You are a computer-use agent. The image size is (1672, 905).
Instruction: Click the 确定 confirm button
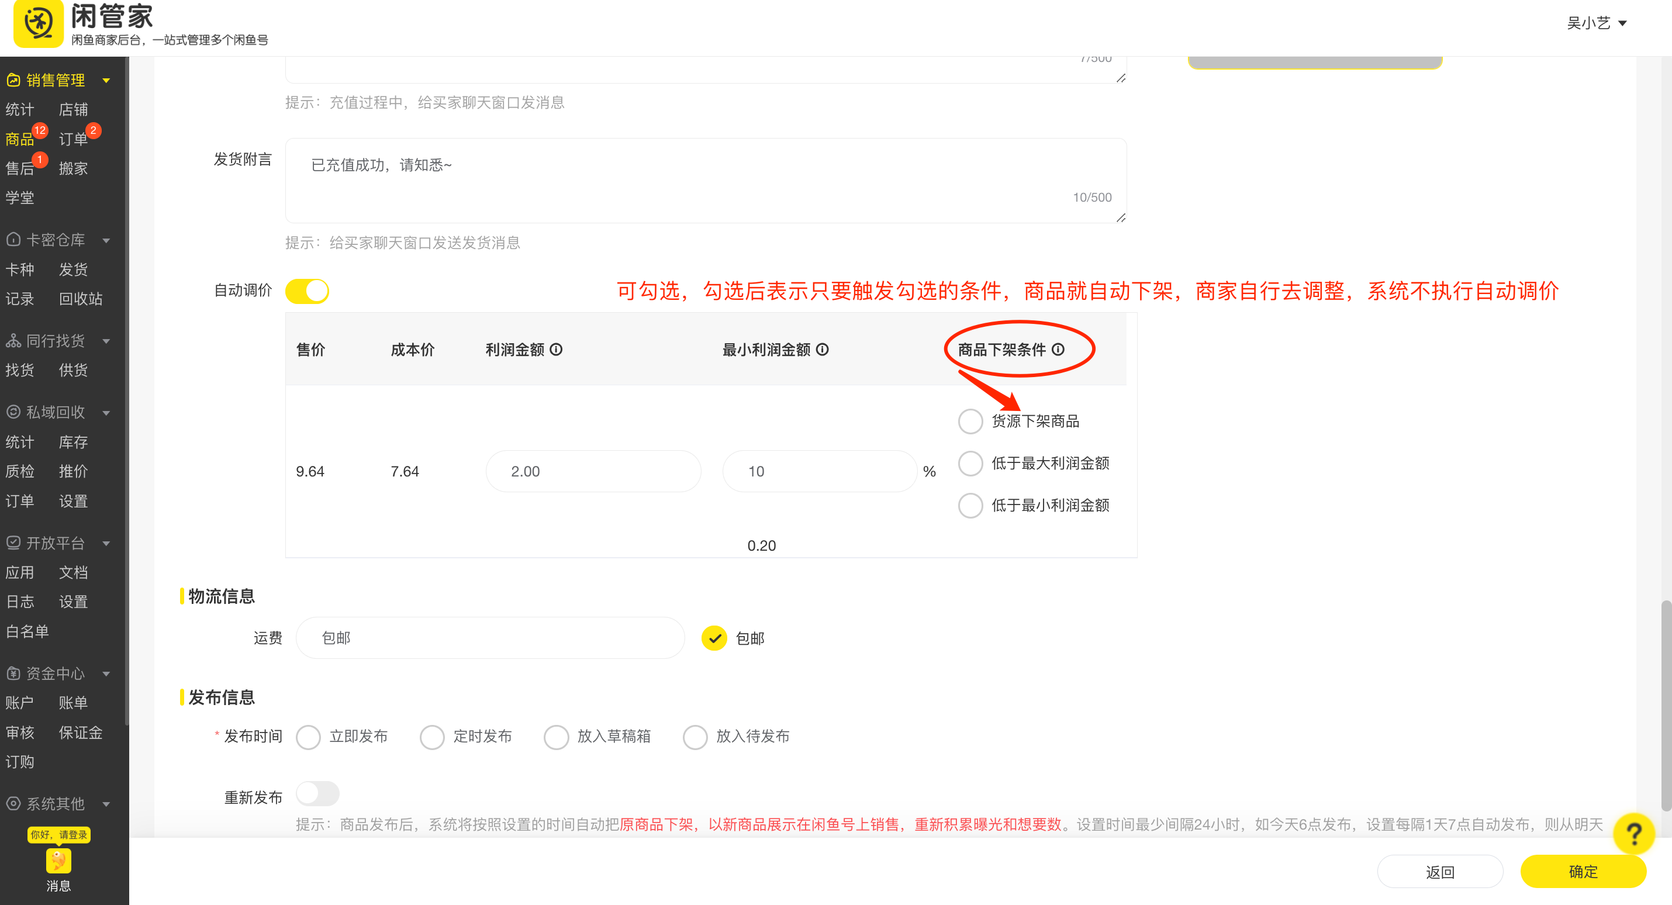click(x=1583, y=872)
